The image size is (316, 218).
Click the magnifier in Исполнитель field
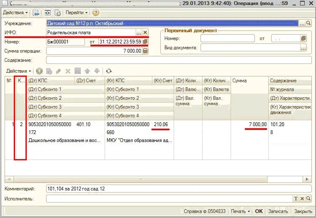(x=308, y=198)
